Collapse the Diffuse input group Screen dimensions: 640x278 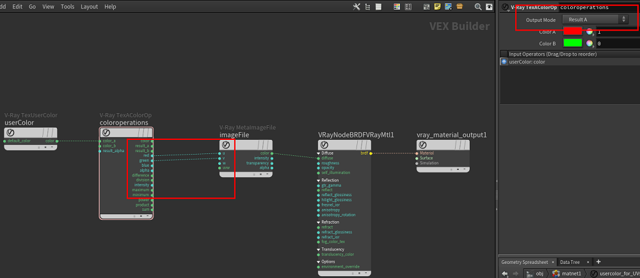(x=318, y=153)
